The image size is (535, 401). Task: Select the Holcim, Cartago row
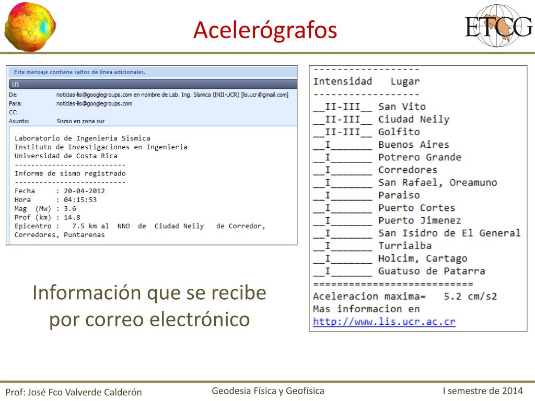coord(390,258)
